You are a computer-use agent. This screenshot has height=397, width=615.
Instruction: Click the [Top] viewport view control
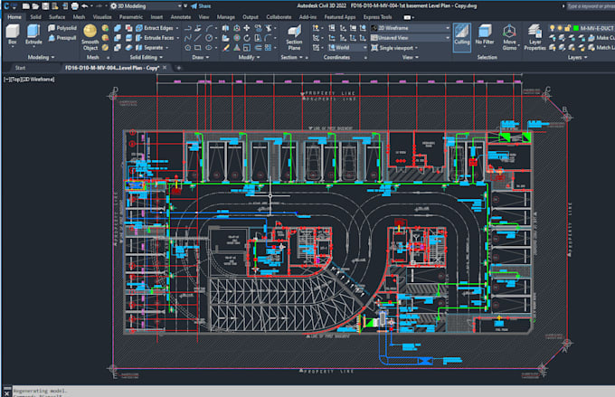pyautogui.click(x=15, y=80)
